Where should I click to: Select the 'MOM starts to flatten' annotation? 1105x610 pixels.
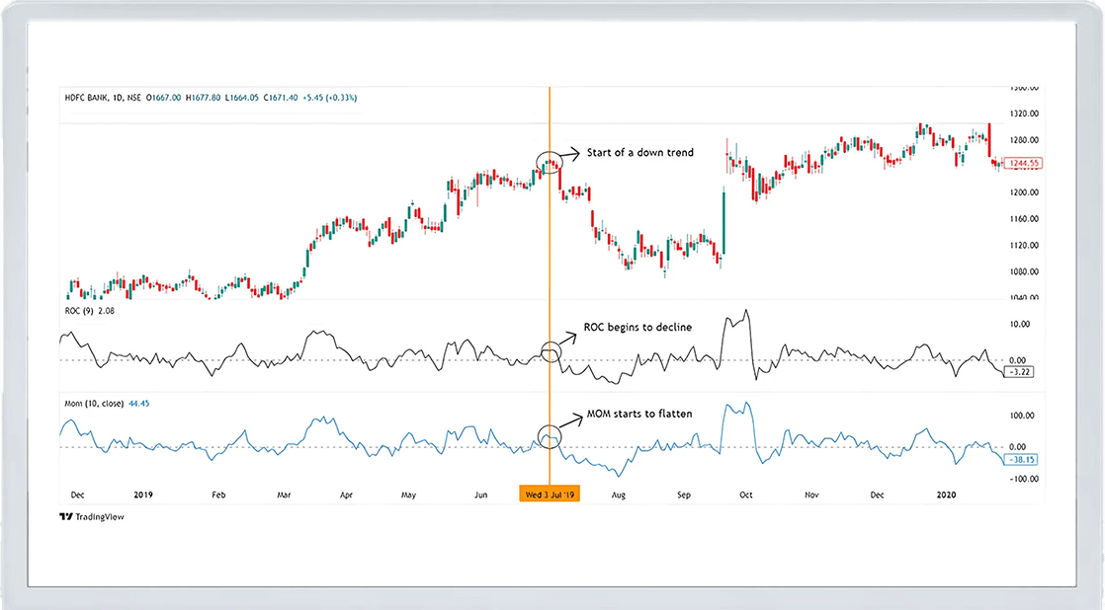click(639, 414)
